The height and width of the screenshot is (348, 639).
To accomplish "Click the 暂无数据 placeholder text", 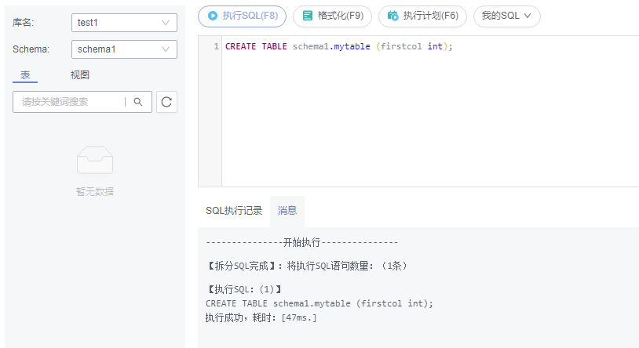I will coord(95,192).
